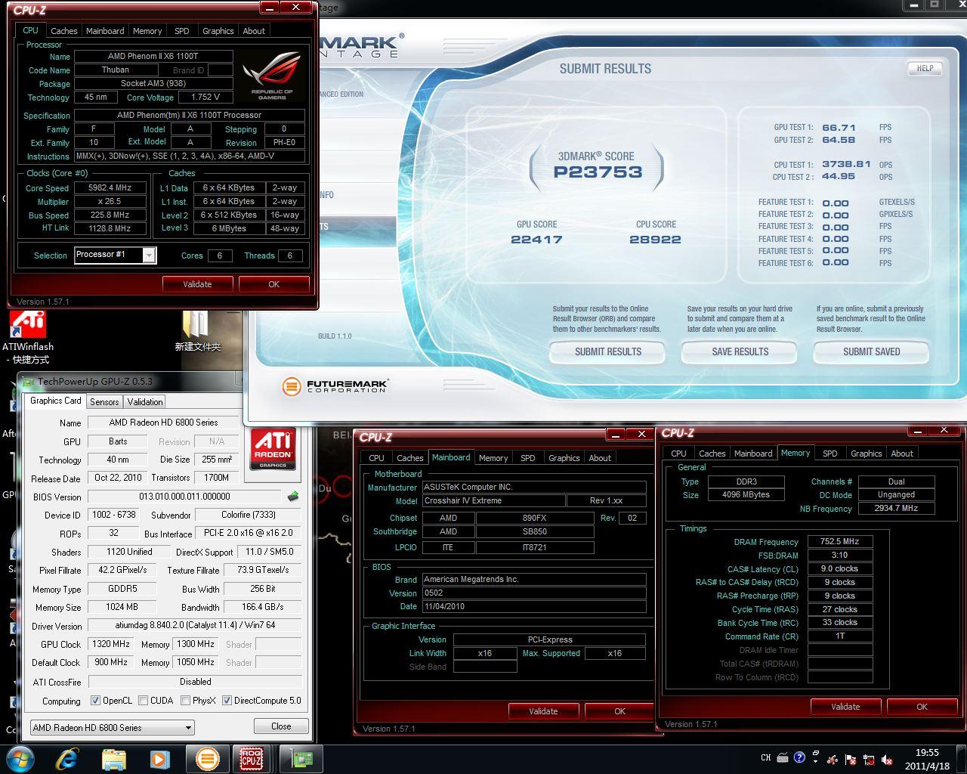
Task: Switch to the Validation tab in GPU-Z
Action: pos(144,402)
